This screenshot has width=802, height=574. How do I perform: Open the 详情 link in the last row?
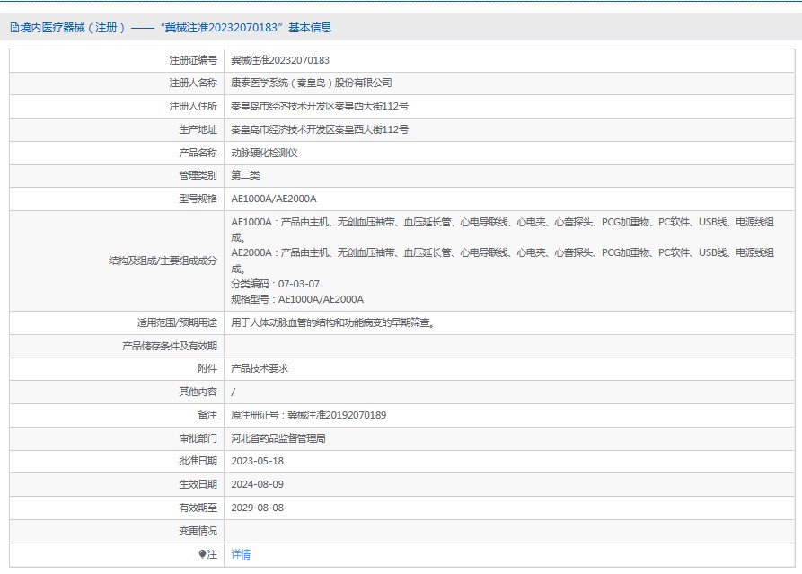click(x=241, y=554)
